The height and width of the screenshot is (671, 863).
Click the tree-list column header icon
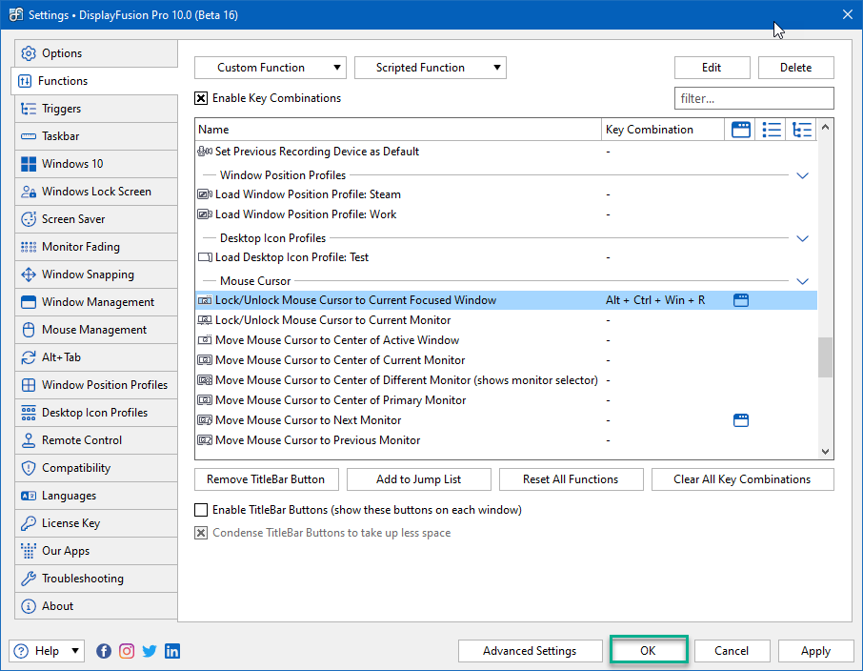pyautogui.click(x=802, y=130)
